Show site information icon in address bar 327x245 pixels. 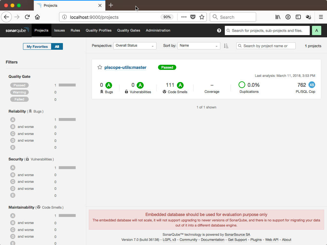click(x=65, y=17)
